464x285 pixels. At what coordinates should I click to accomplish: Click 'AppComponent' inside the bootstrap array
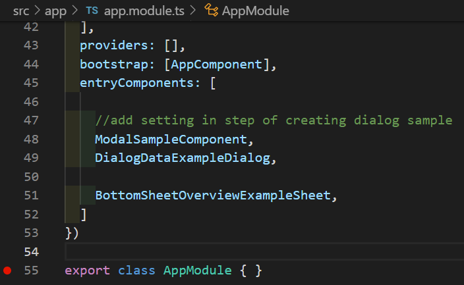pyautogui.click(x=216, y=65)
